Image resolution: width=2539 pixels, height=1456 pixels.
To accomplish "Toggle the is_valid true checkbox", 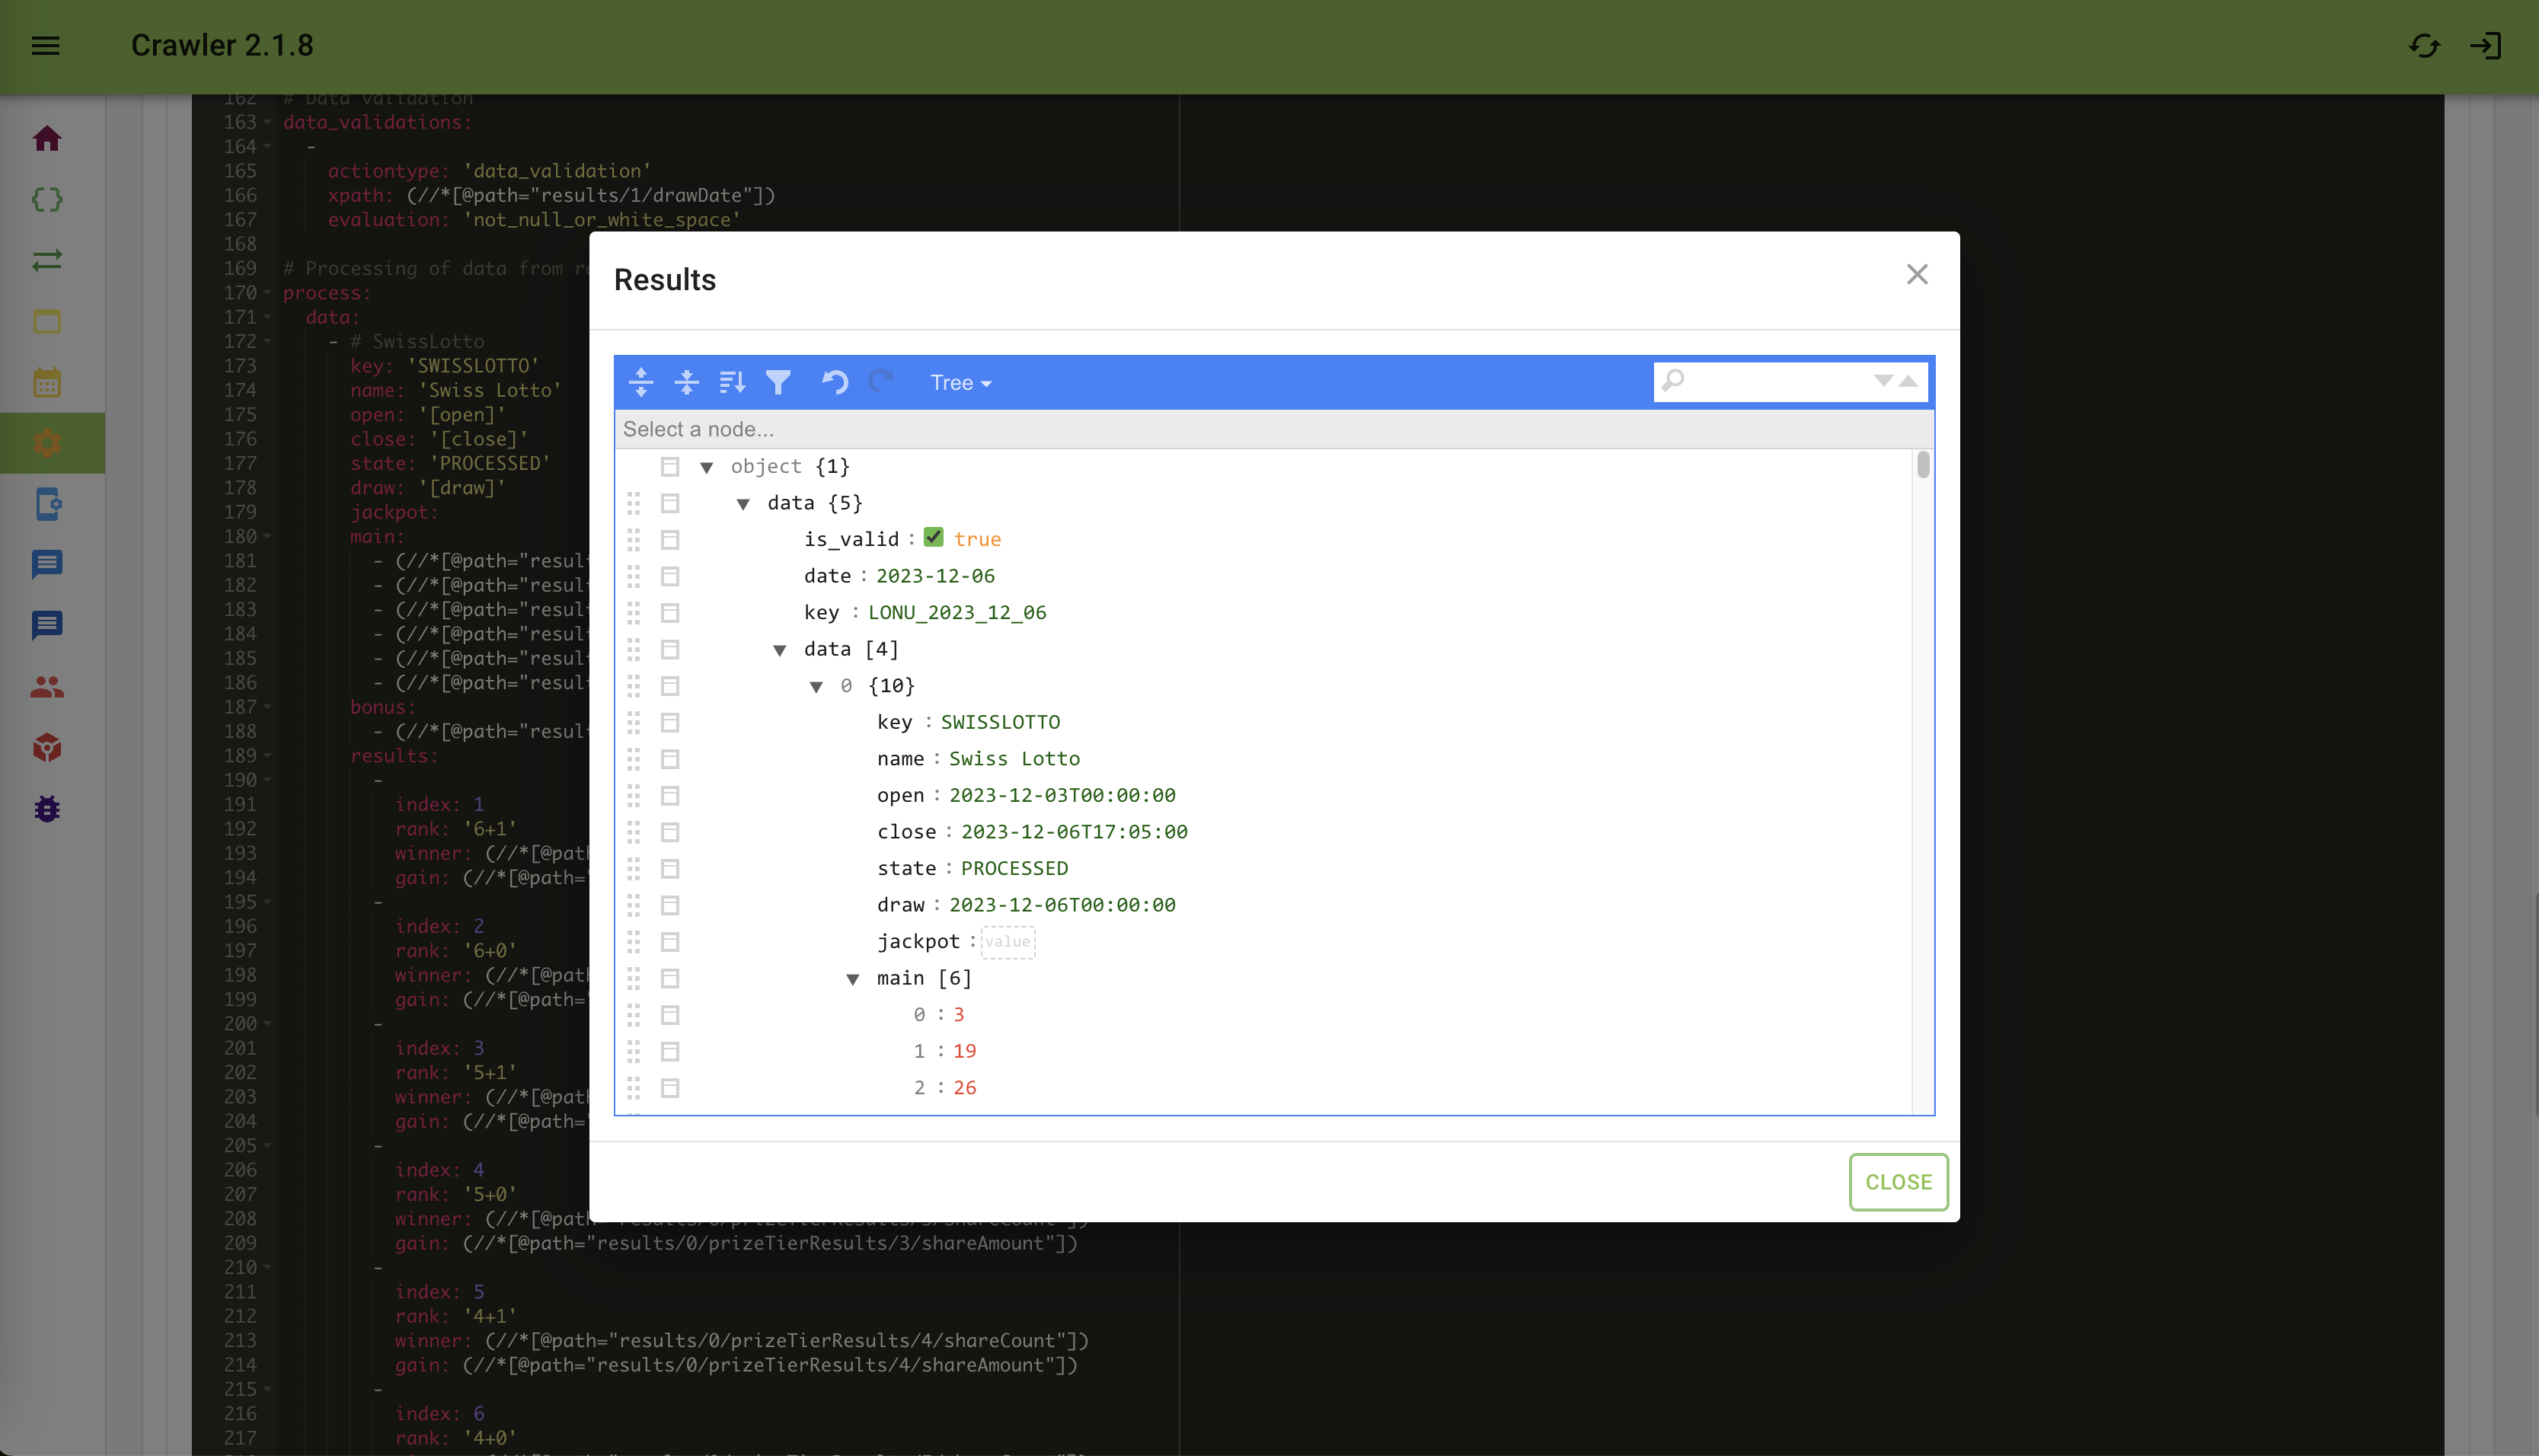I will 933,538.
